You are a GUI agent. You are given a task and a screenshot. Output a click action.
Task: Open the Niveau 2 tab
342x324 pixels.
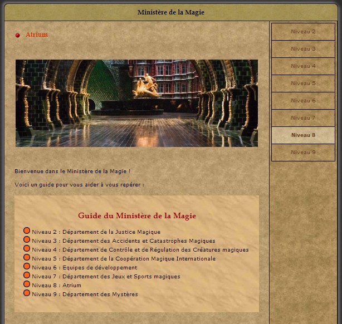point(303,32)
